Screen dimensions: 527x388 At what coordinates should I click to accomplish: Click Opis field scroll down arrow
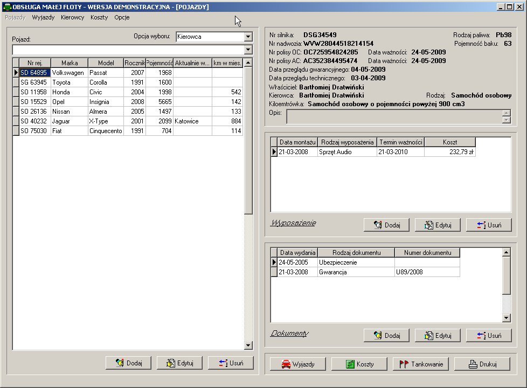tap(506, 120)
